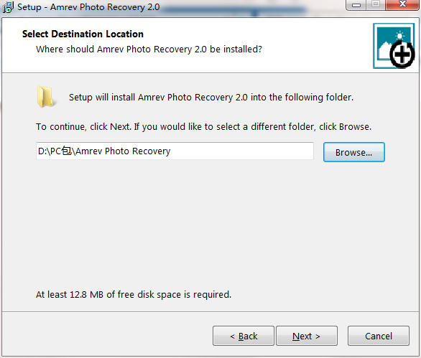This screenshot has width=421, height=358.
Task: Click the 'Setup - Amrev Photo Recovery 2.0' title bar
Action: point(88,7)
